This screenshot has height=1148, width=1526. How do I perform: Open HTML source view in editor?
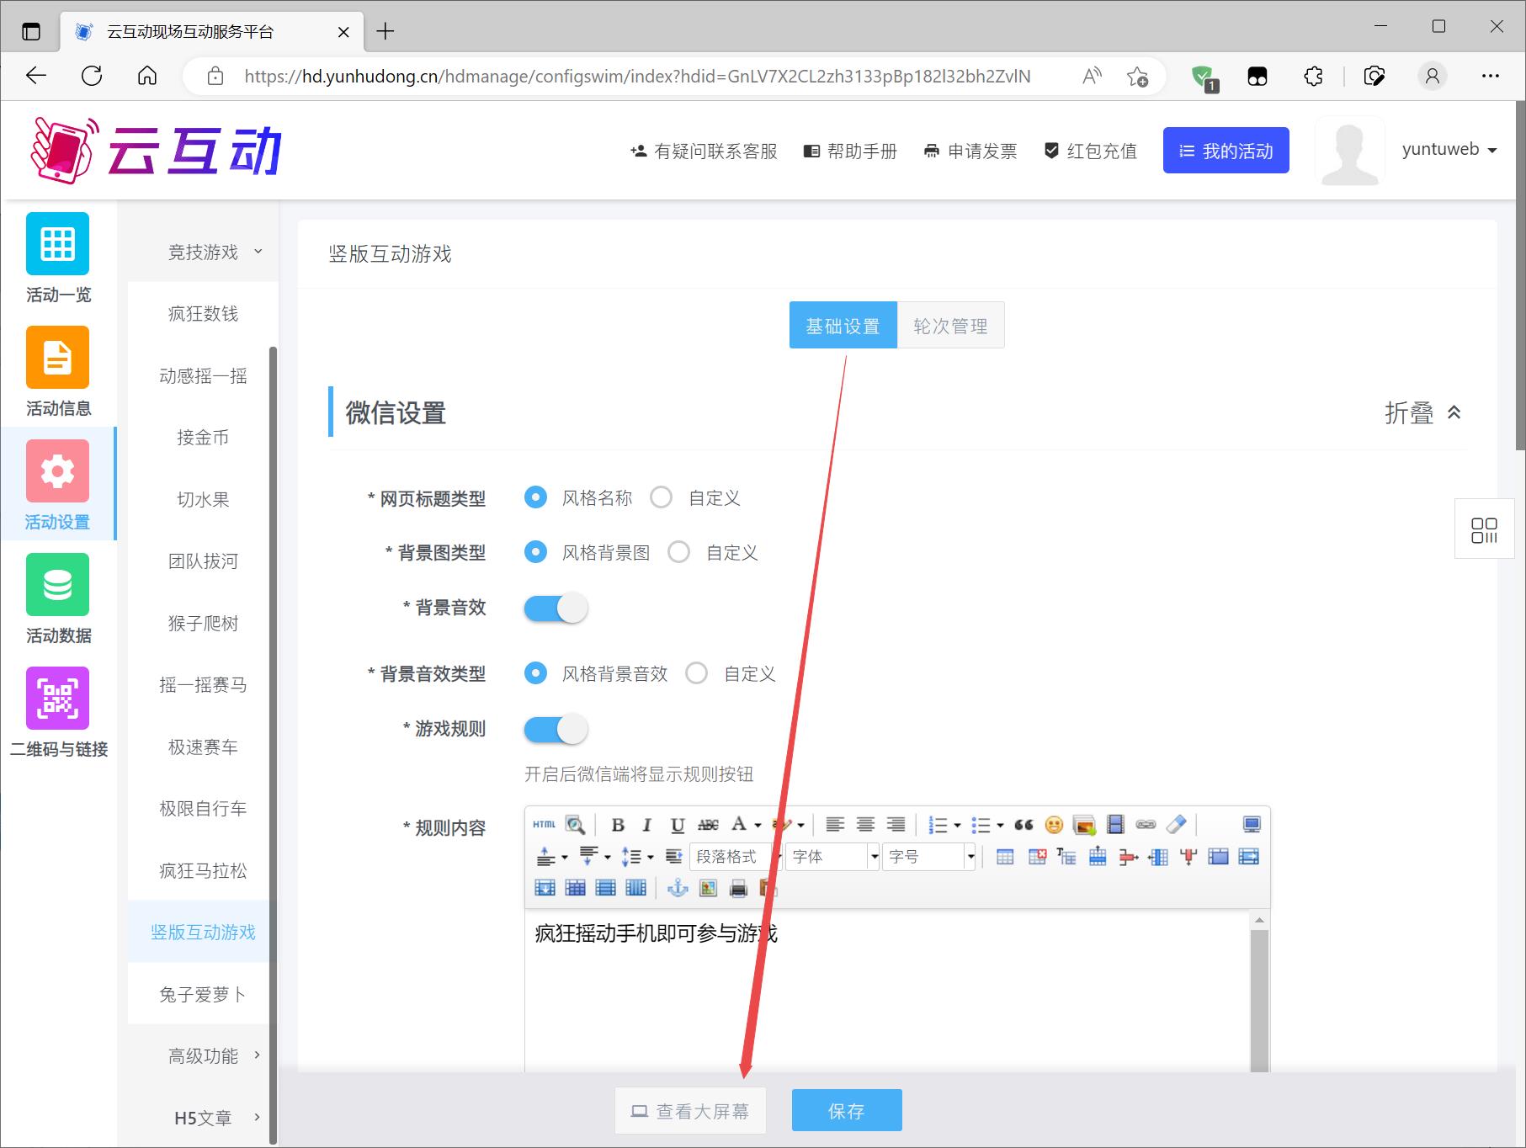coord(544,825)
